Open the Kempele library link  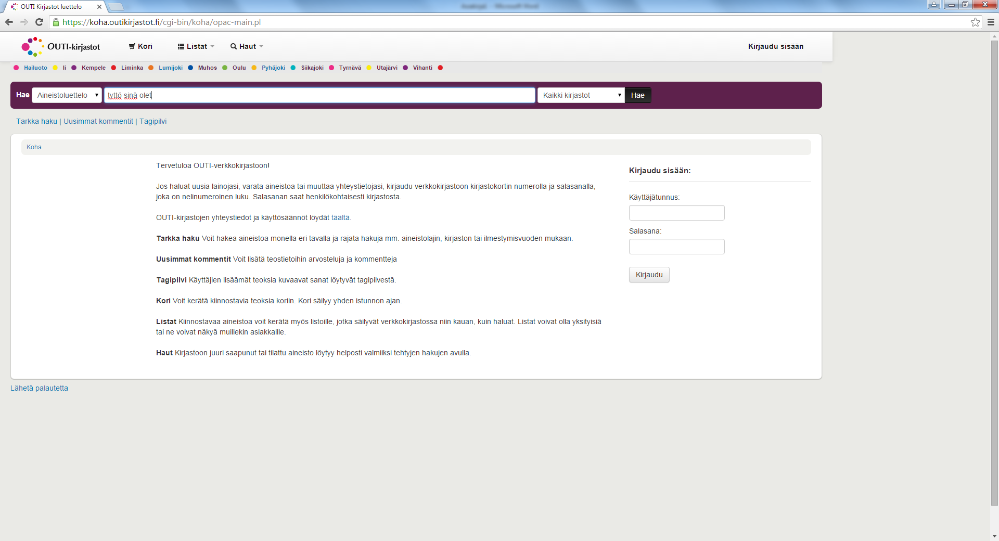(x=94, y=68)
